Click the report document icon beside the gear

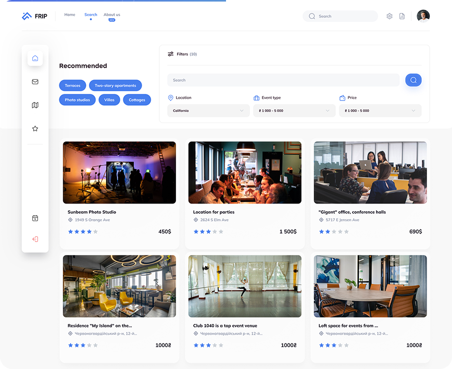tap(402, 16)
